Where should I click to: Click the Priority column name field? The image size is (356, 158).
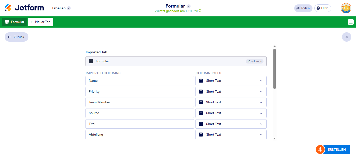(x=140, y=92)
